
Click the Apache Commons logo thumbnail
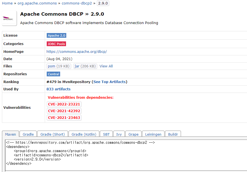9,18
